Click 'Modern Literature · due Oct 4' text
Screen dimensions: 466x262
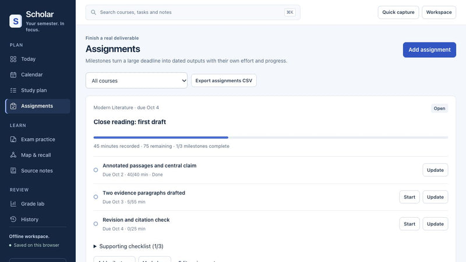(126, 108)
